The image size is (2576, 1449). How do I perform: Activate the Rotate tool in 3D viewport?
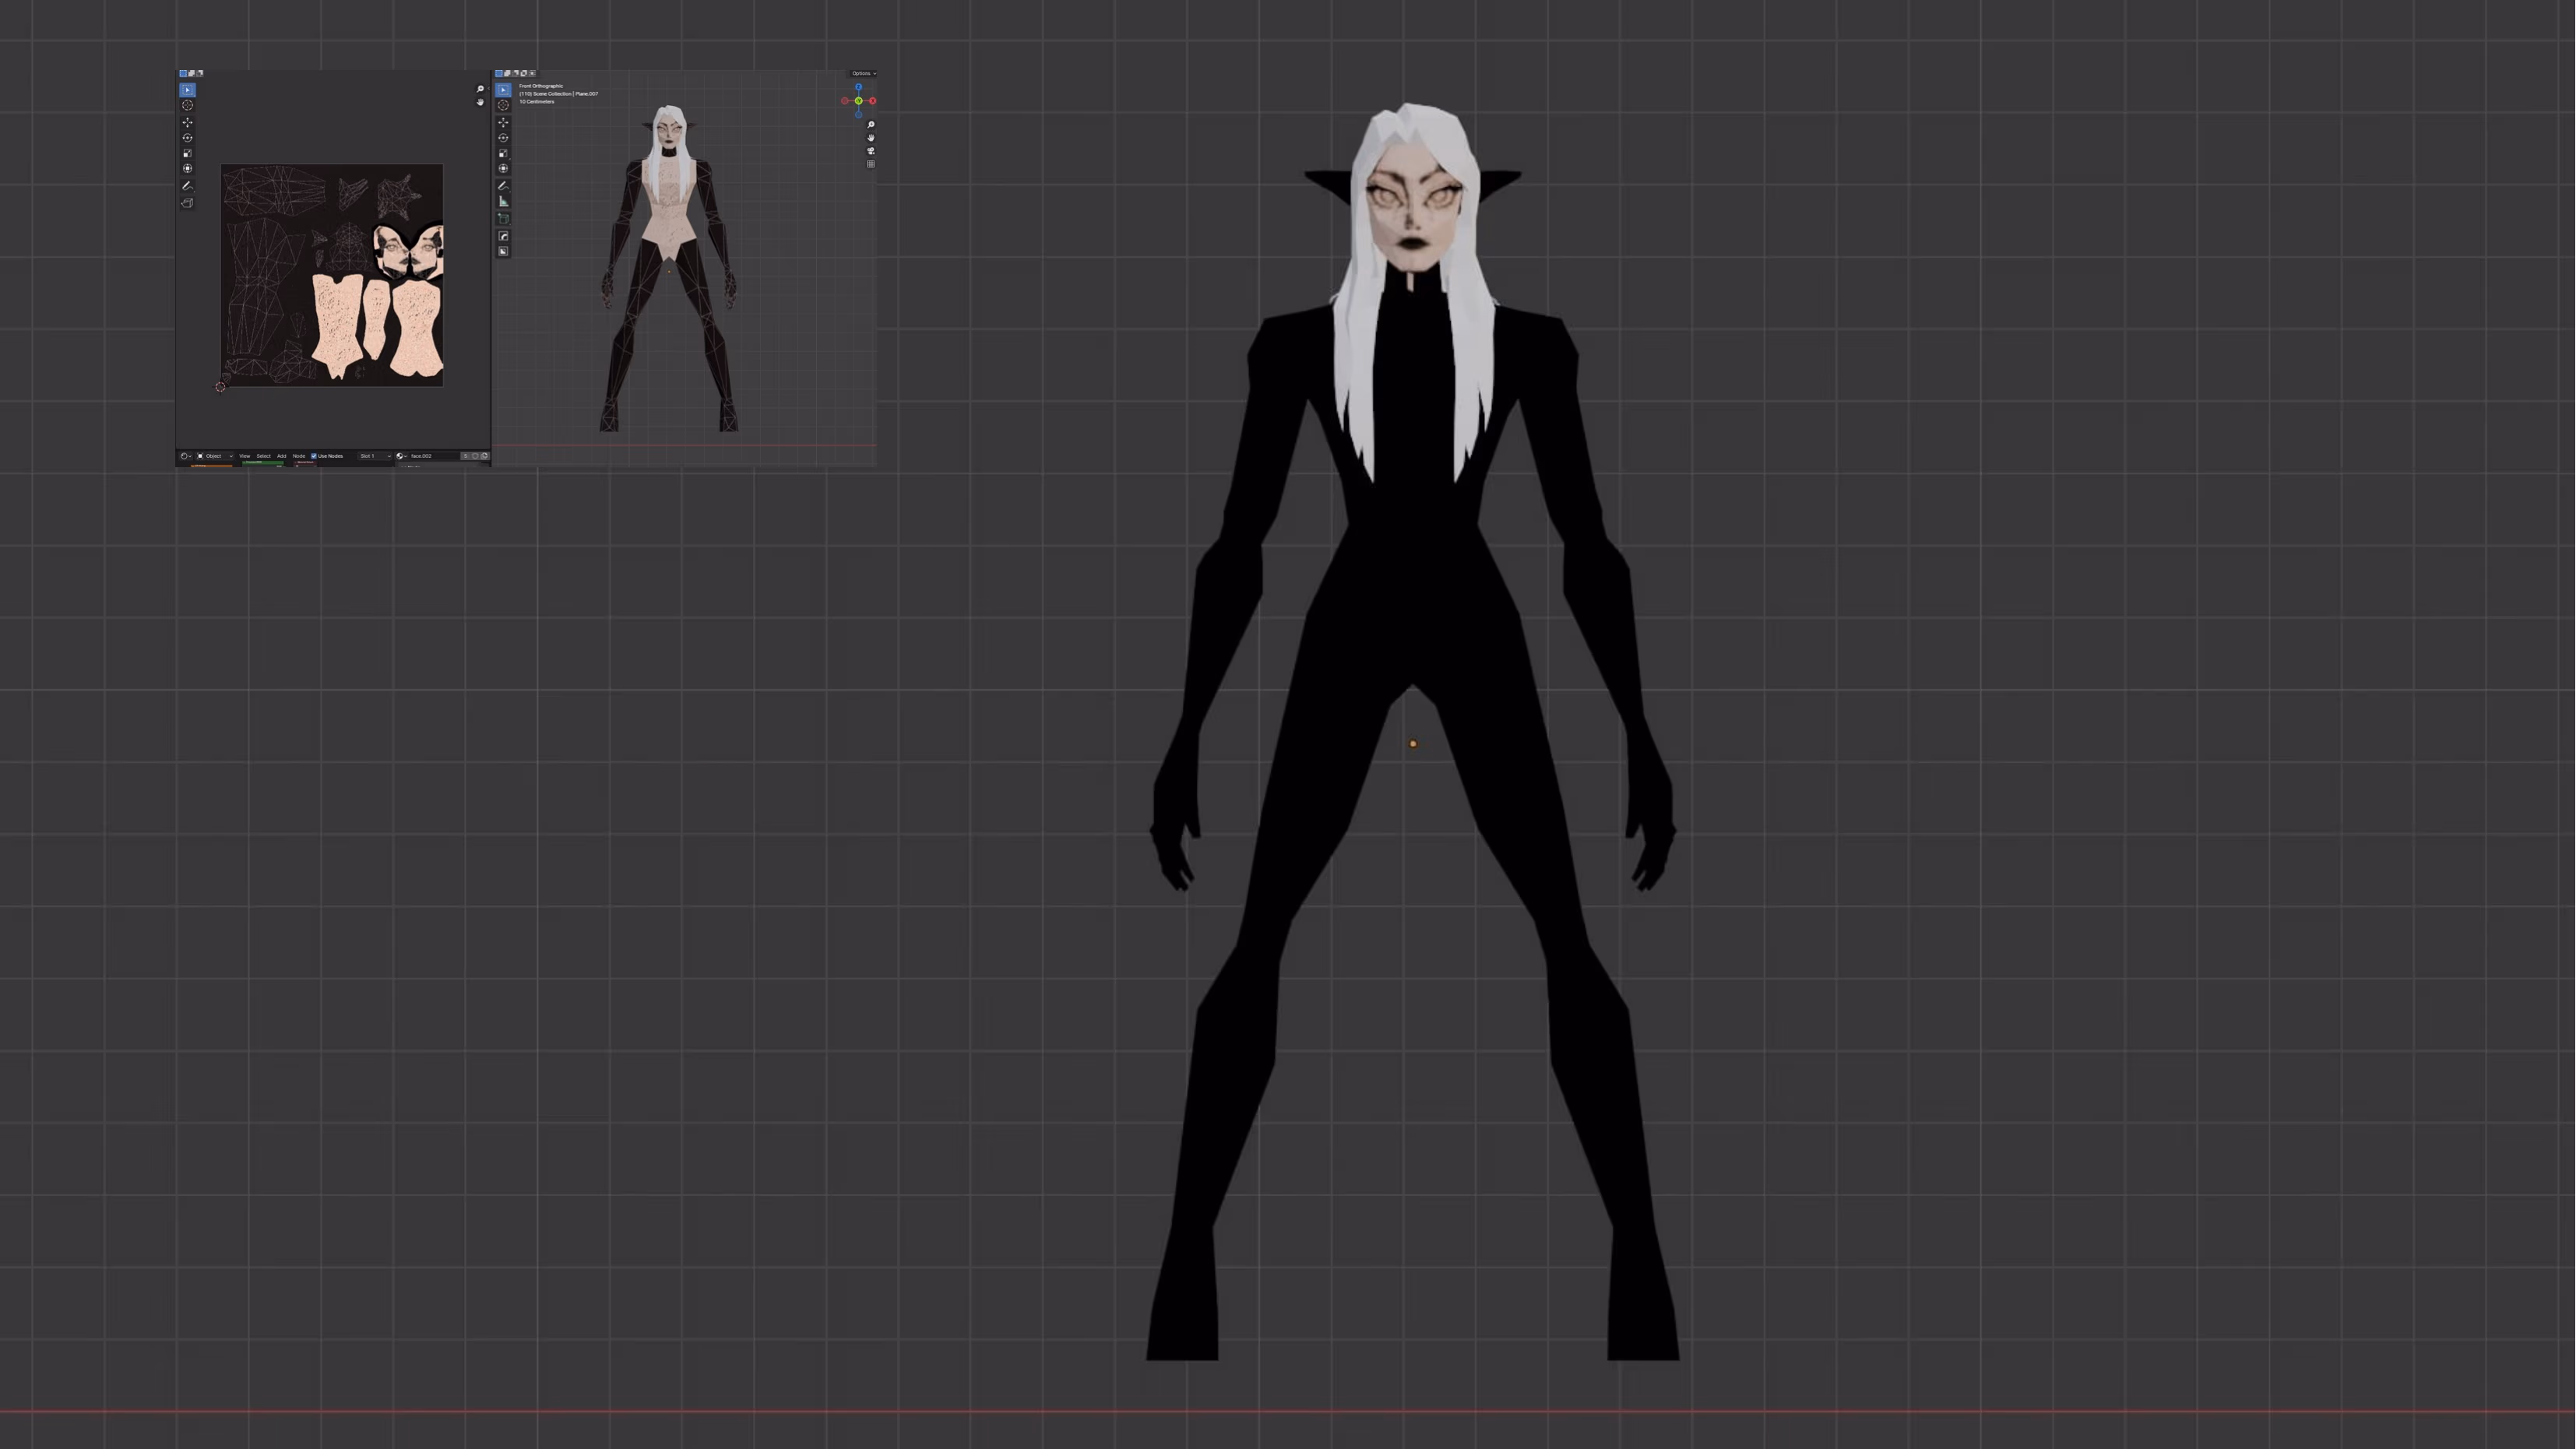503,138
